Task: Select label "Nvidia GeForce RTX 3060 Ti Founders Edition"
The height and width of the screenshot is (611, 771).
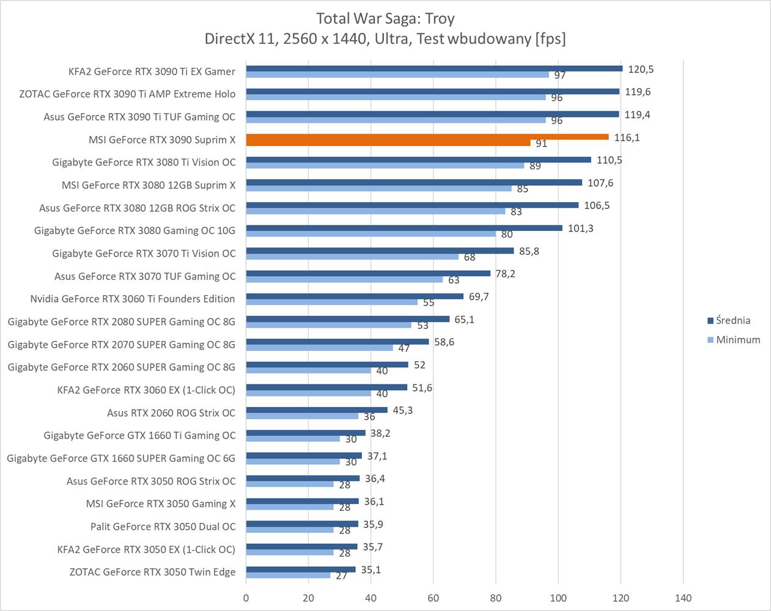Action: (x=133, y=299)
